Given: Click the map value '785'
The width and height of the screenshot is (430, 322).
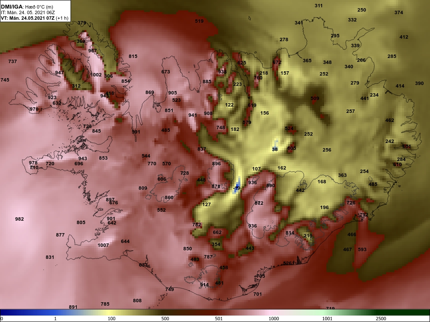Looking at the screenshot, I should pos(105,304).
